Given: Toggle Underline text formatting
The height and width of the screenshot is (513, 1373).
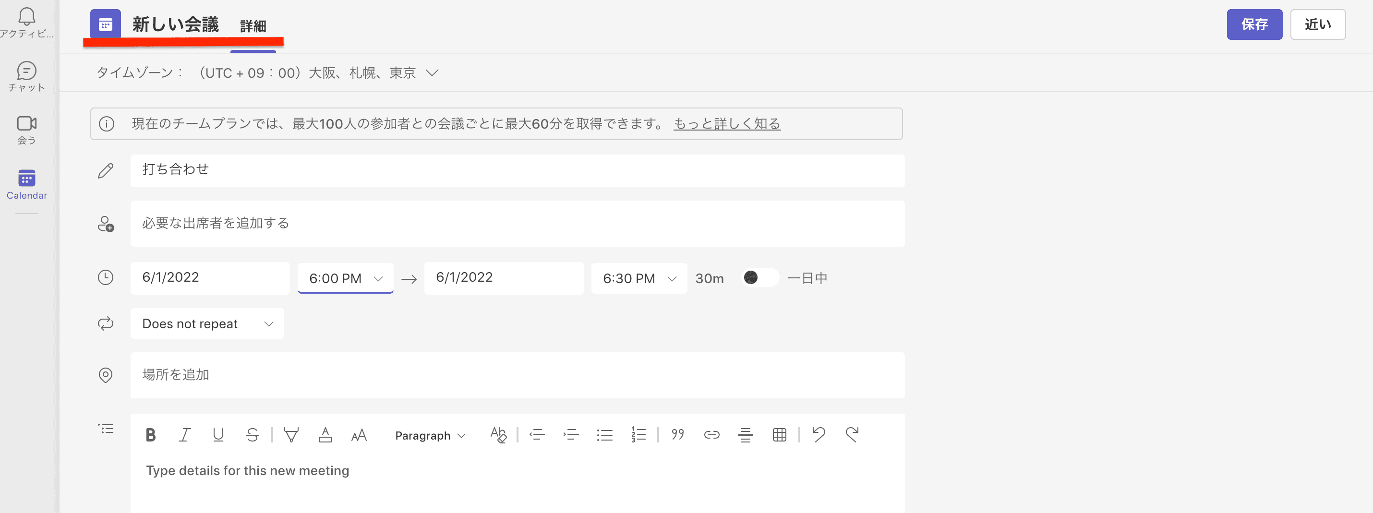Looking at the screenshot, I should coord(218,435).
